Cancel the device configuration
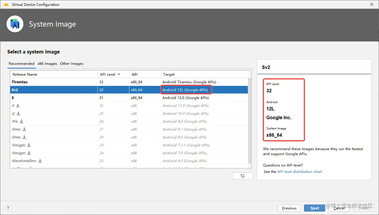 [x=339, y=208]
